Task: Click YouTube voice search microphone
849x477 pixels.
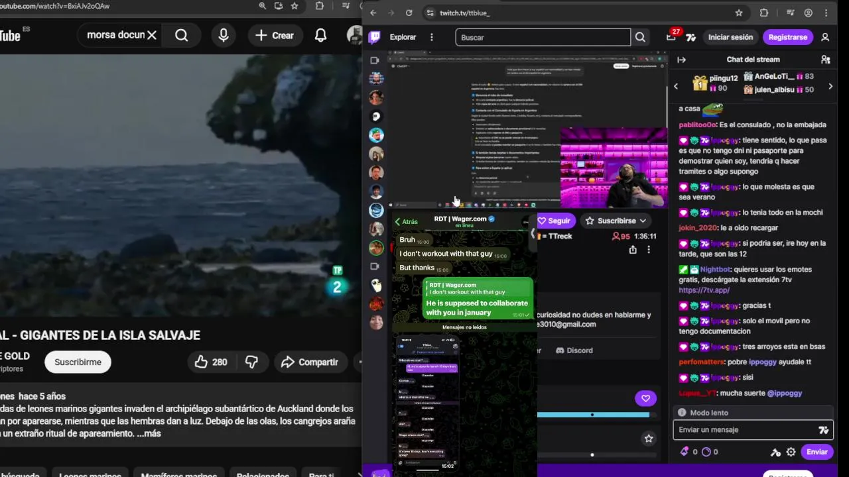Action: click(x=224, y=35)
